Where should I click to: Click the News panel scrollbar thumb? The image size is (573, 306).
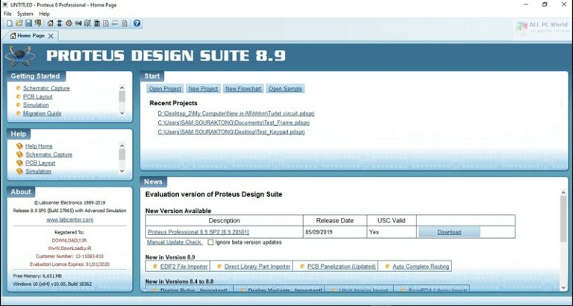click(563, 219)
